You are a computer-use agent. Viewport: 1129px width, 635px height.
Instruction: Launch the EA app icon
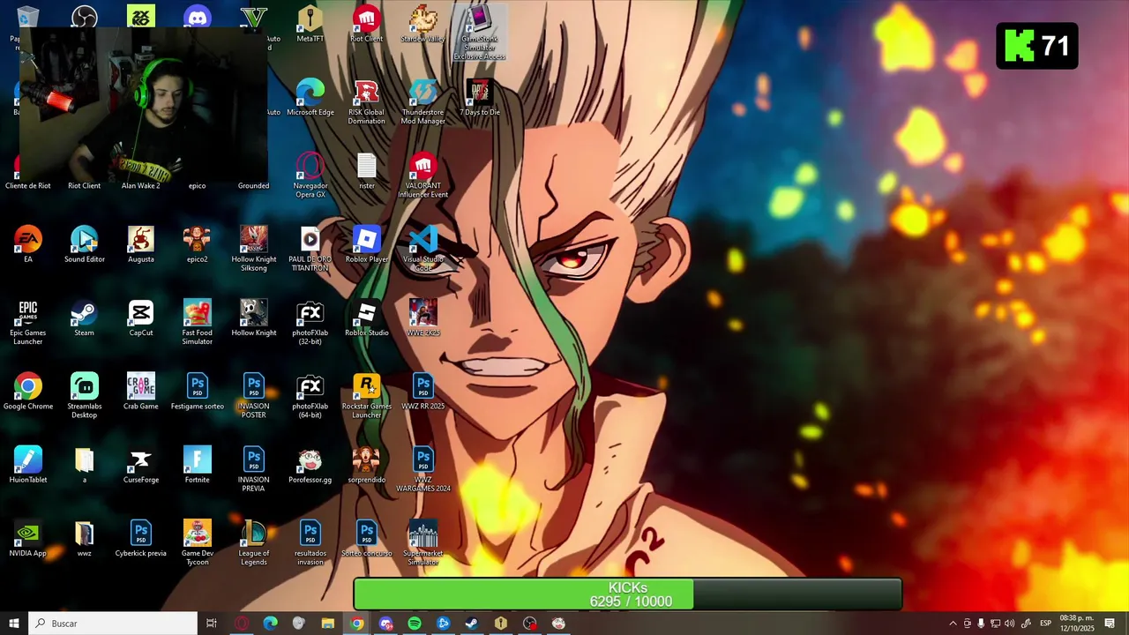point(28,245)
